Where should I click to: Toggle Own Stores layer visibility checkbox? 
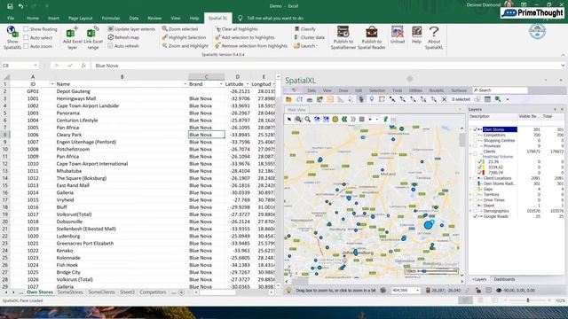[476, 129]
